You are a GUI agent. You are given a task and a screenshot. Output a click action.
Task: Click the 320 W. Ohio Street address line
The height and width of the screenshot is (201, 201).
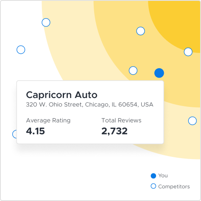coord(89,105)
